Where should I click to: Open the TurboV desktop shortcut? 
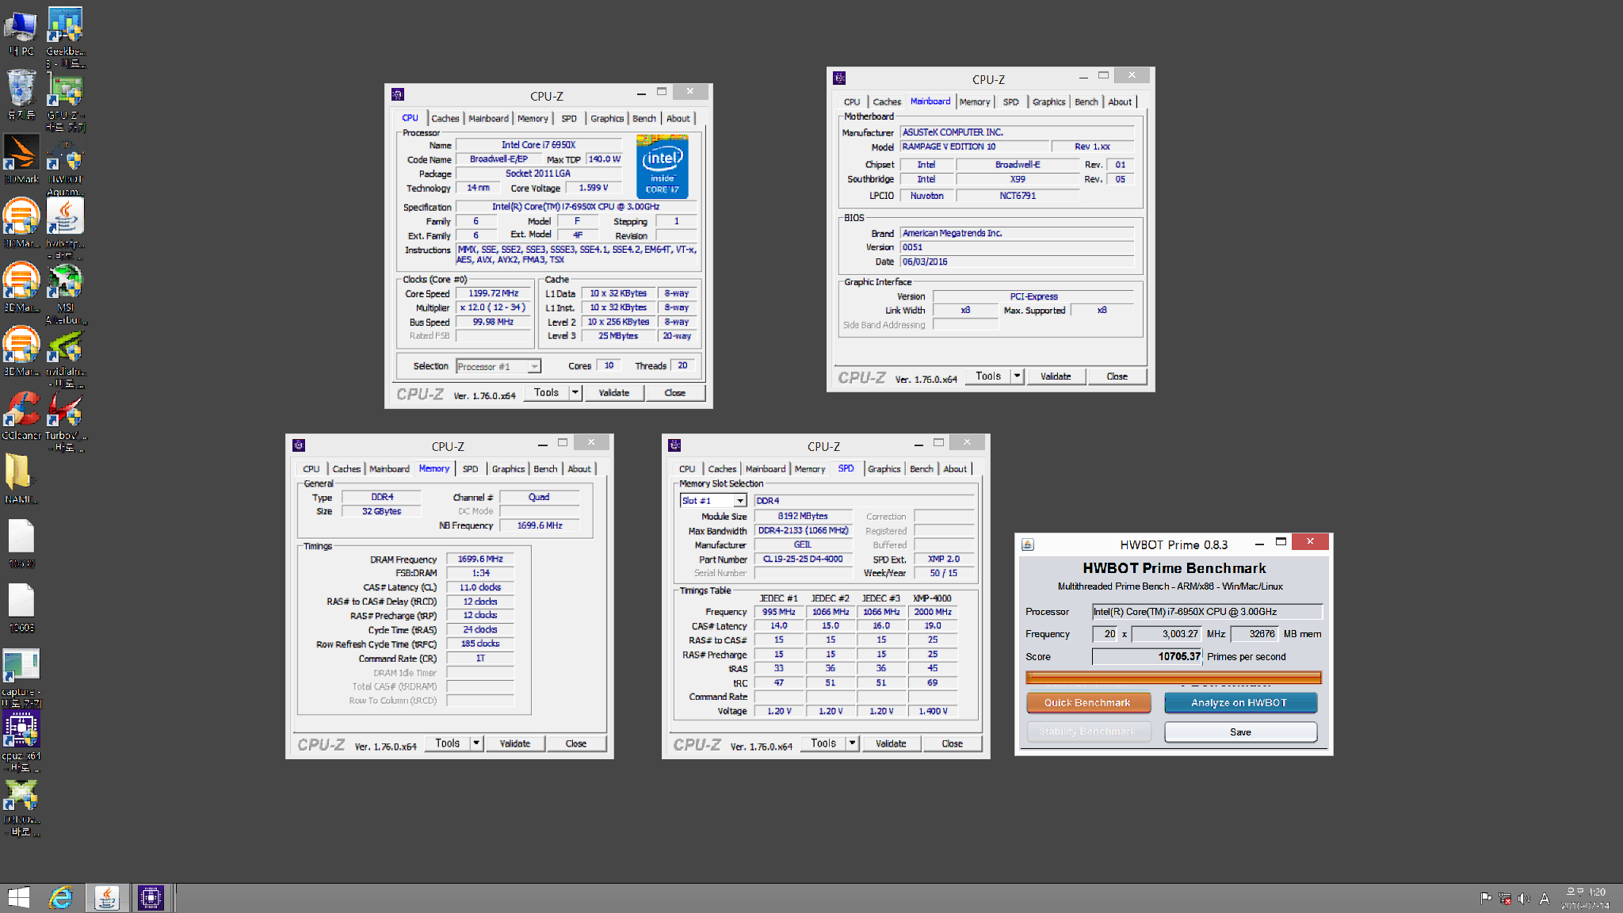65,422
